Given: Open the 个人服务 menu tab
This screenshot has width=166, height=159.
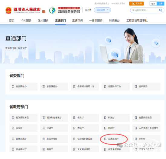Looking at the screenshot, I should point(26,21).
